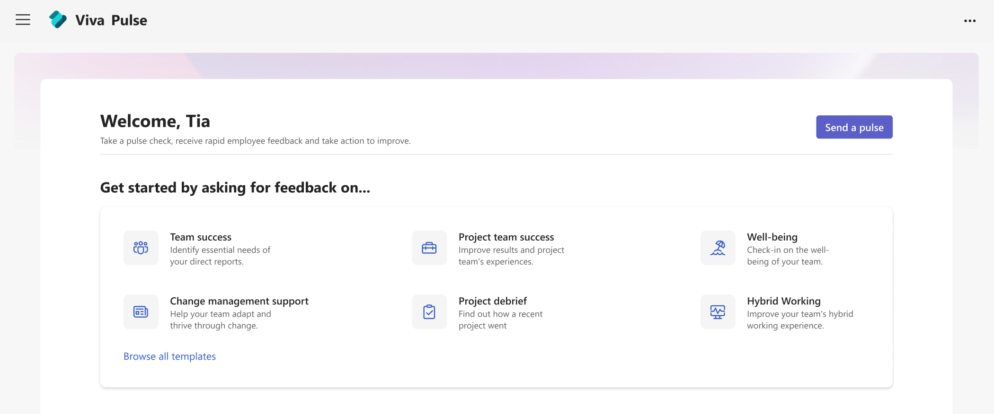Open the more options ellipsis menu
The image size is (994, 414).
[970, 21]
